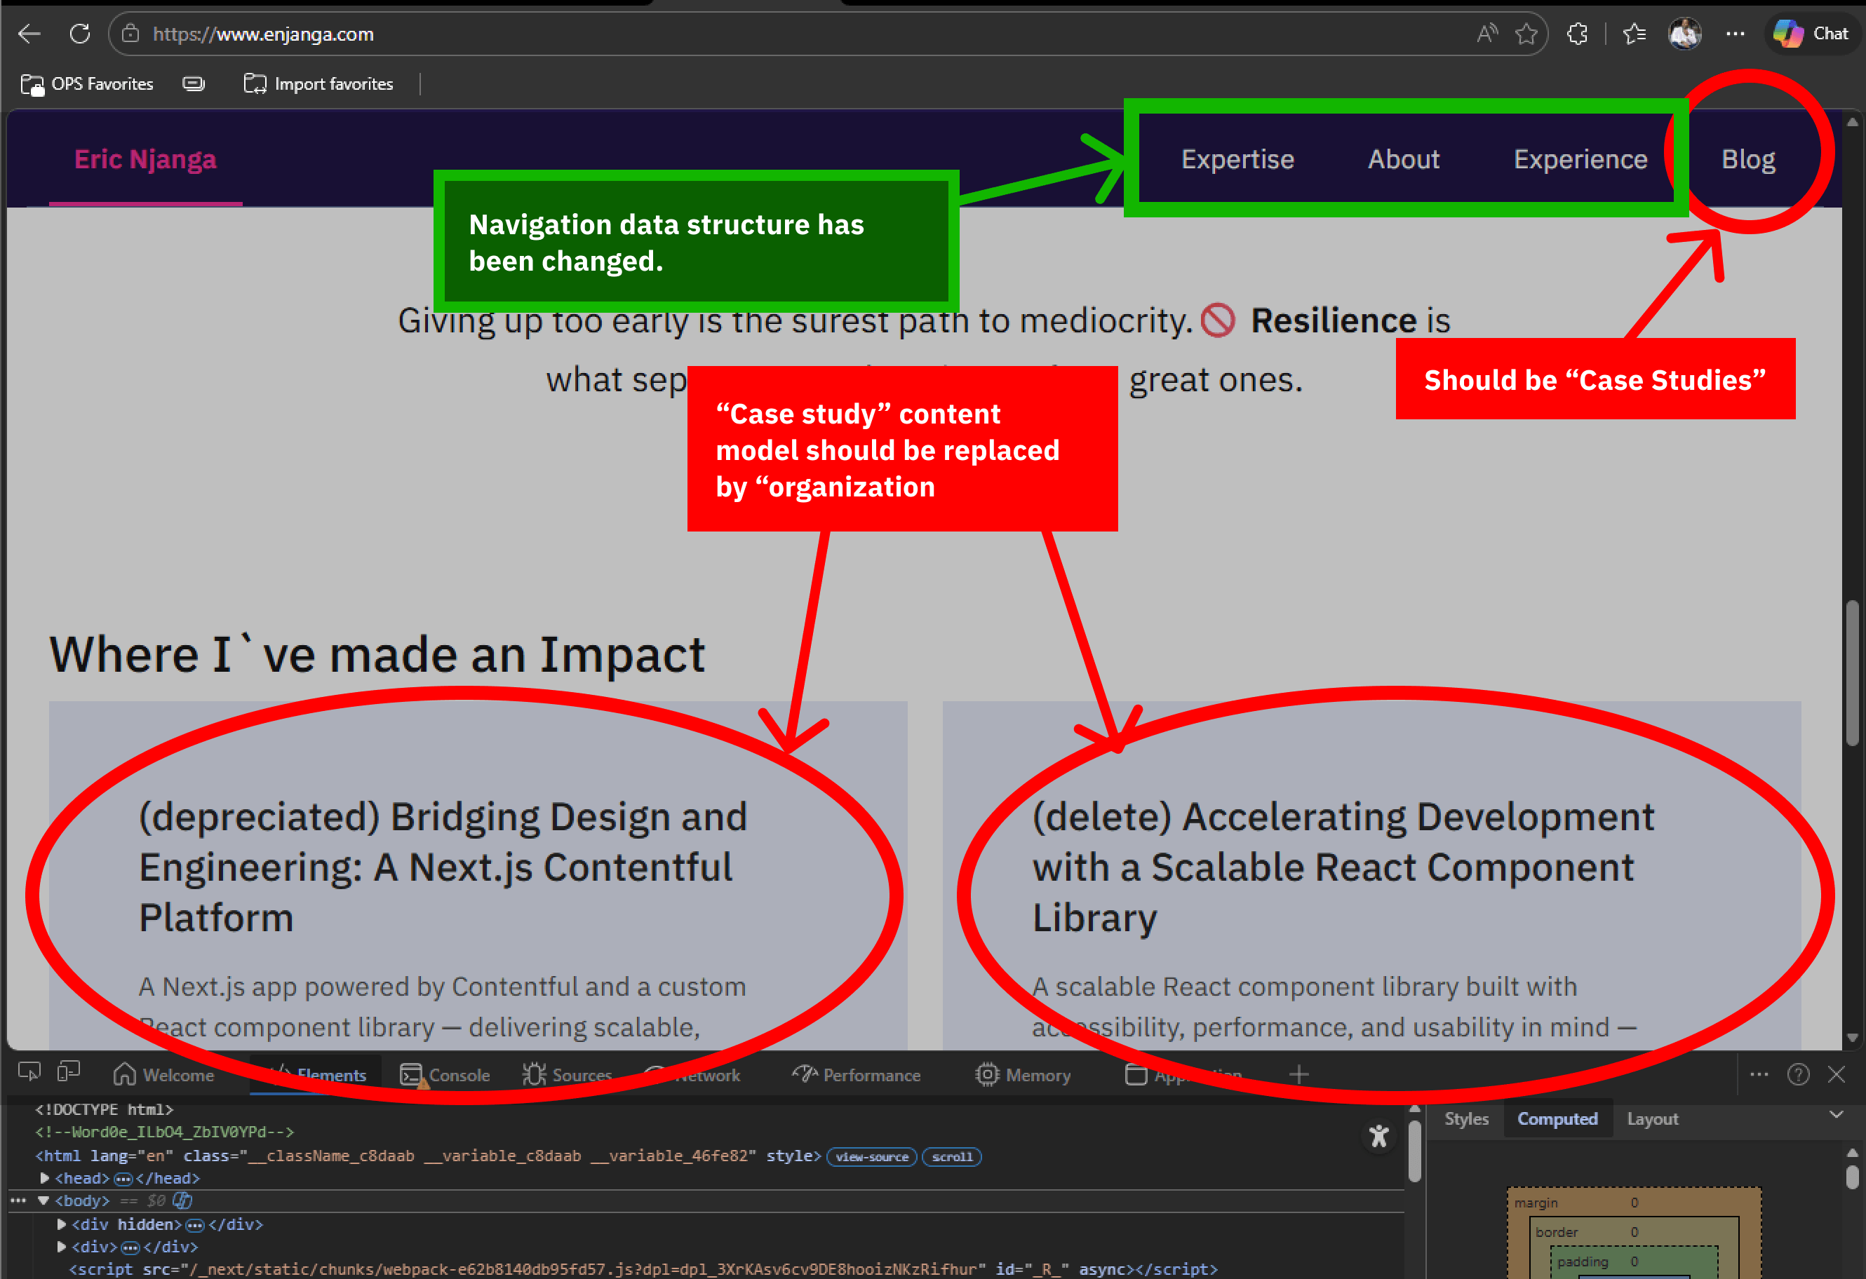Activate the Read aloud icon

(x=1486, y=34)
